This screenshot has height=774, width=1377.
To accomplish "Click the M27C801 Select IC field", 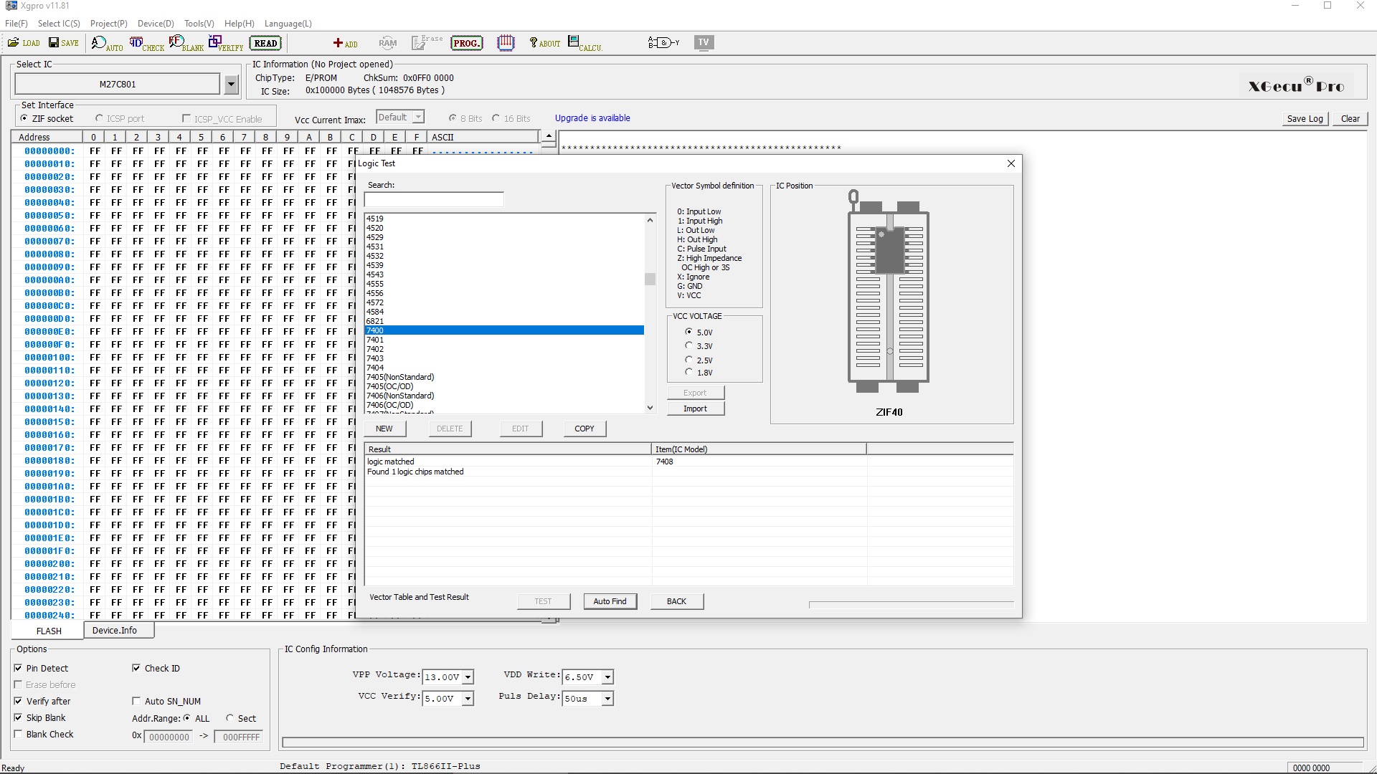I will 118,85.
